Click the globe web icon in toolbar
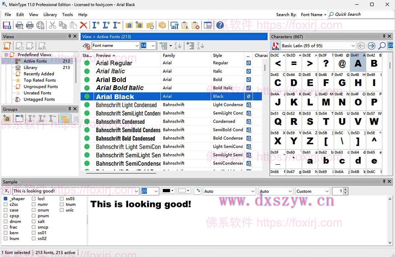 [40, 25]
